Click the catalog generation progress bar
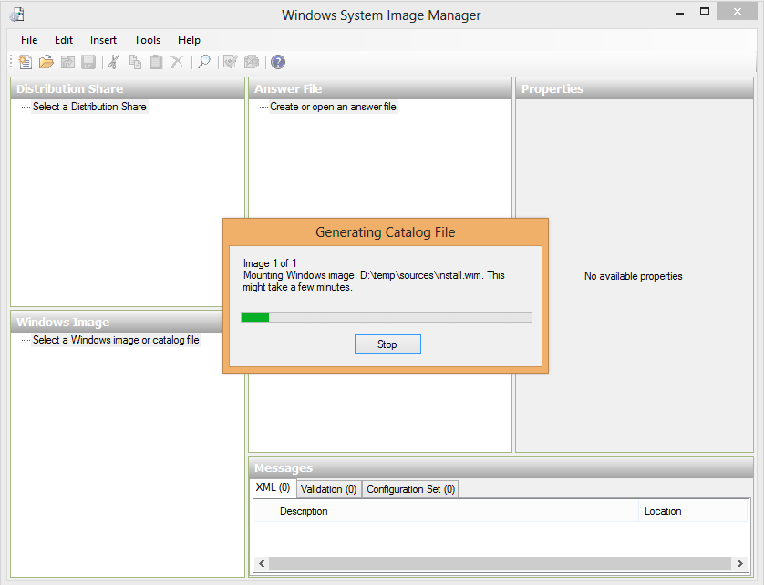 click(x=386, y=316)
